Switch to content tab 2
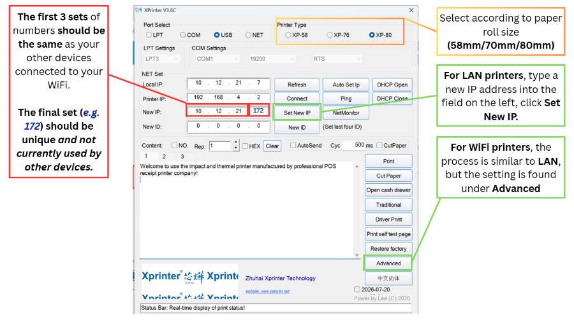Image resolution: width=574 pixels, height=320 pixels. pos(165,157)
